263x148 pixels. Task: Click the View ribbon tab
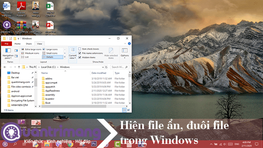[x=39, y=44]
